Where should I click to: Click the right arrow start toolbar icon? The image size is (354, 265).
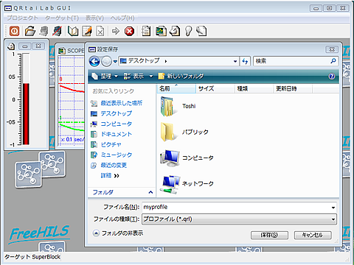116,31
